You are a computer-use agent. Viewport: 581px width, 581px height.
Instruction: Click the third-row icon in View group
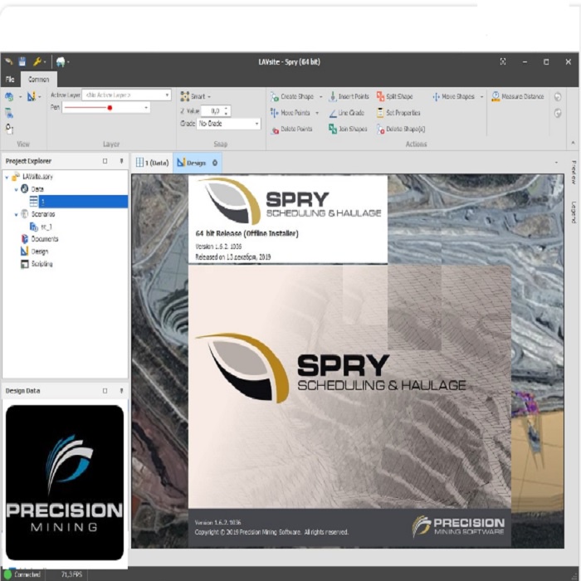[9, 129]
